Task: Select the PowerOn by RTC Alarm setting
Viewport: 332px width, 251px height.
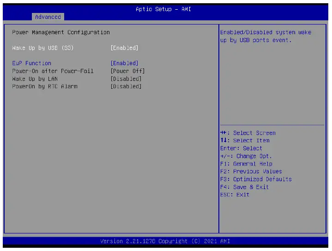Action: [x=45, y=86]
